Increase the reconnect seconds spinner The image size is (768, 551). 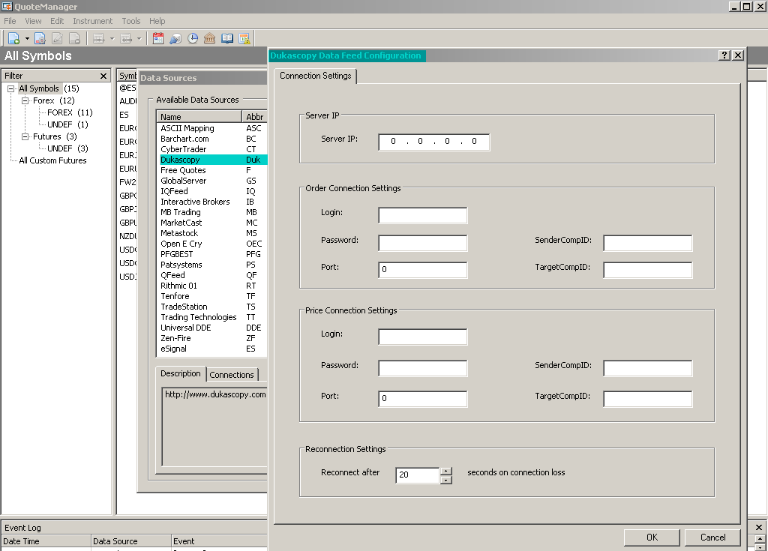pyautogui.click(x=445, y=472)
